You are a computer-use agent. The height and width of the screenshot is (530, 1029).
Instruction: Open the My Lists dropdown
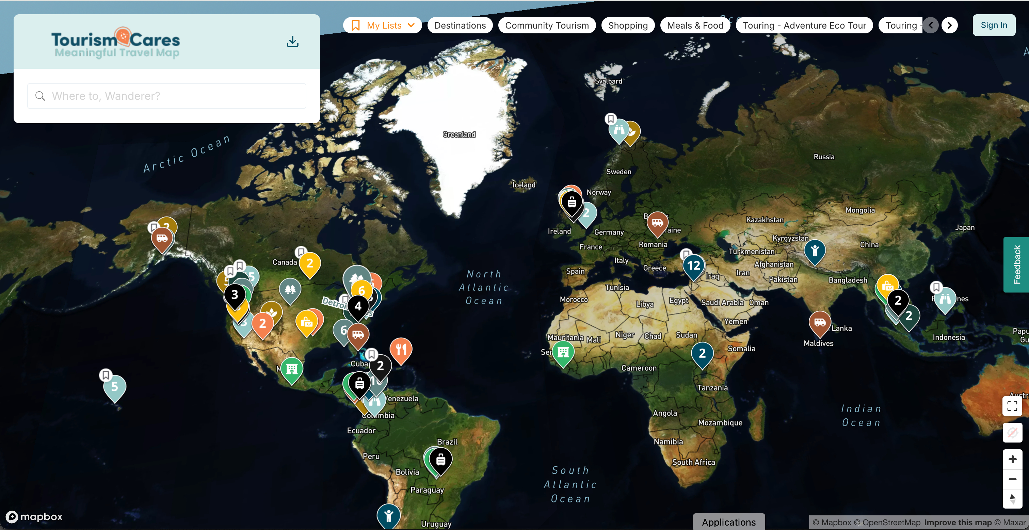click(x=382, y=25)
